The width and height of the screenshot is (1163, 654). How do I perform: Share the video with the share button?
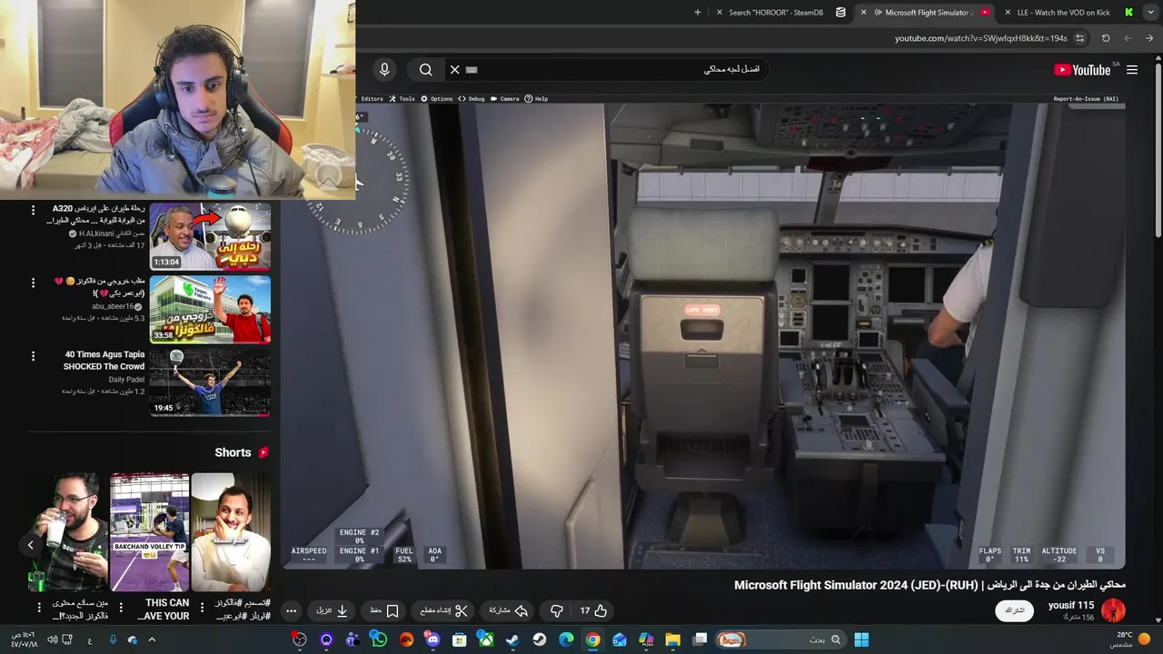point(509,610)
